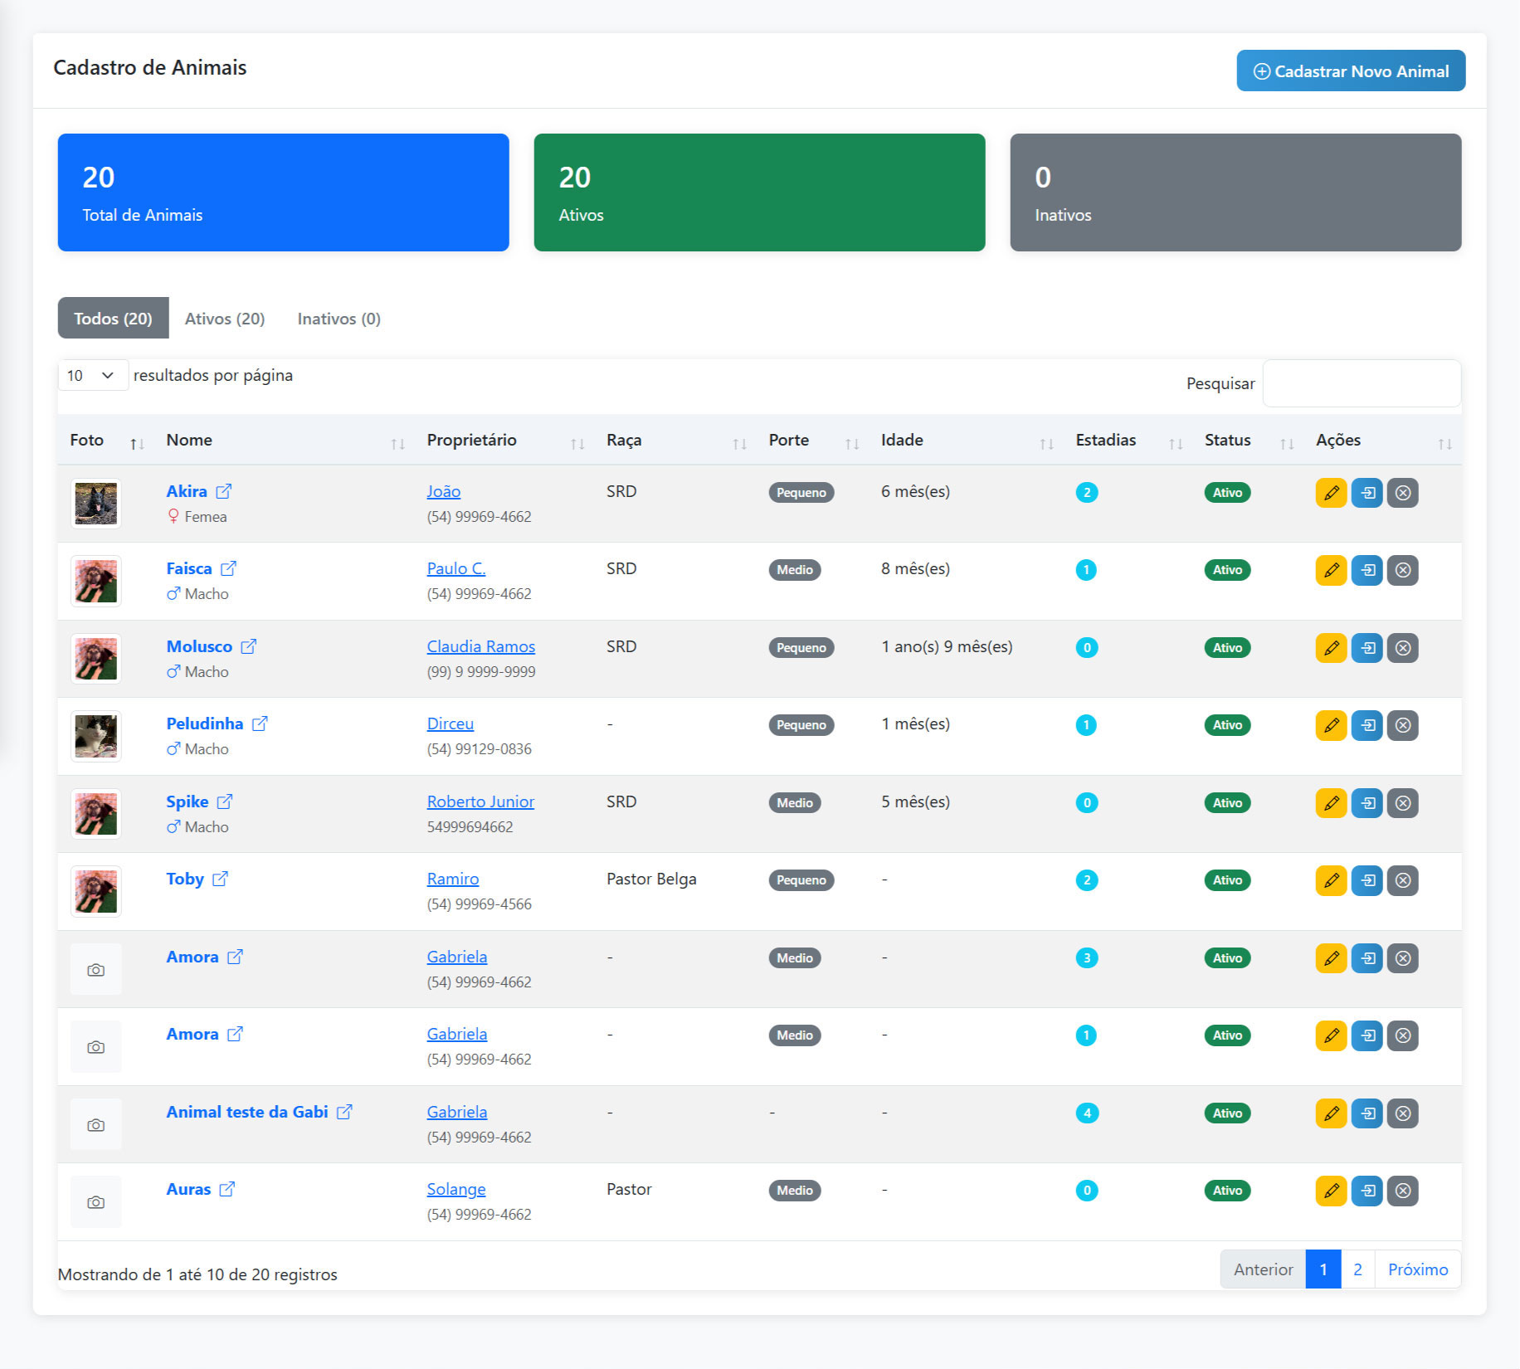Click camera placeholder photo for Auras
Screen dimensions: 1520x1369
[96, 1202]
